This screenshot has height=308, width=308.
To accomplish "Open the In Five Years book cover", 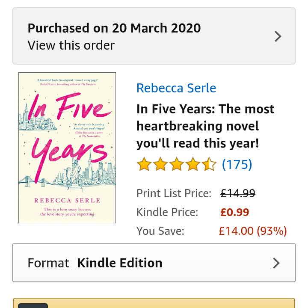I will [67, 148].
